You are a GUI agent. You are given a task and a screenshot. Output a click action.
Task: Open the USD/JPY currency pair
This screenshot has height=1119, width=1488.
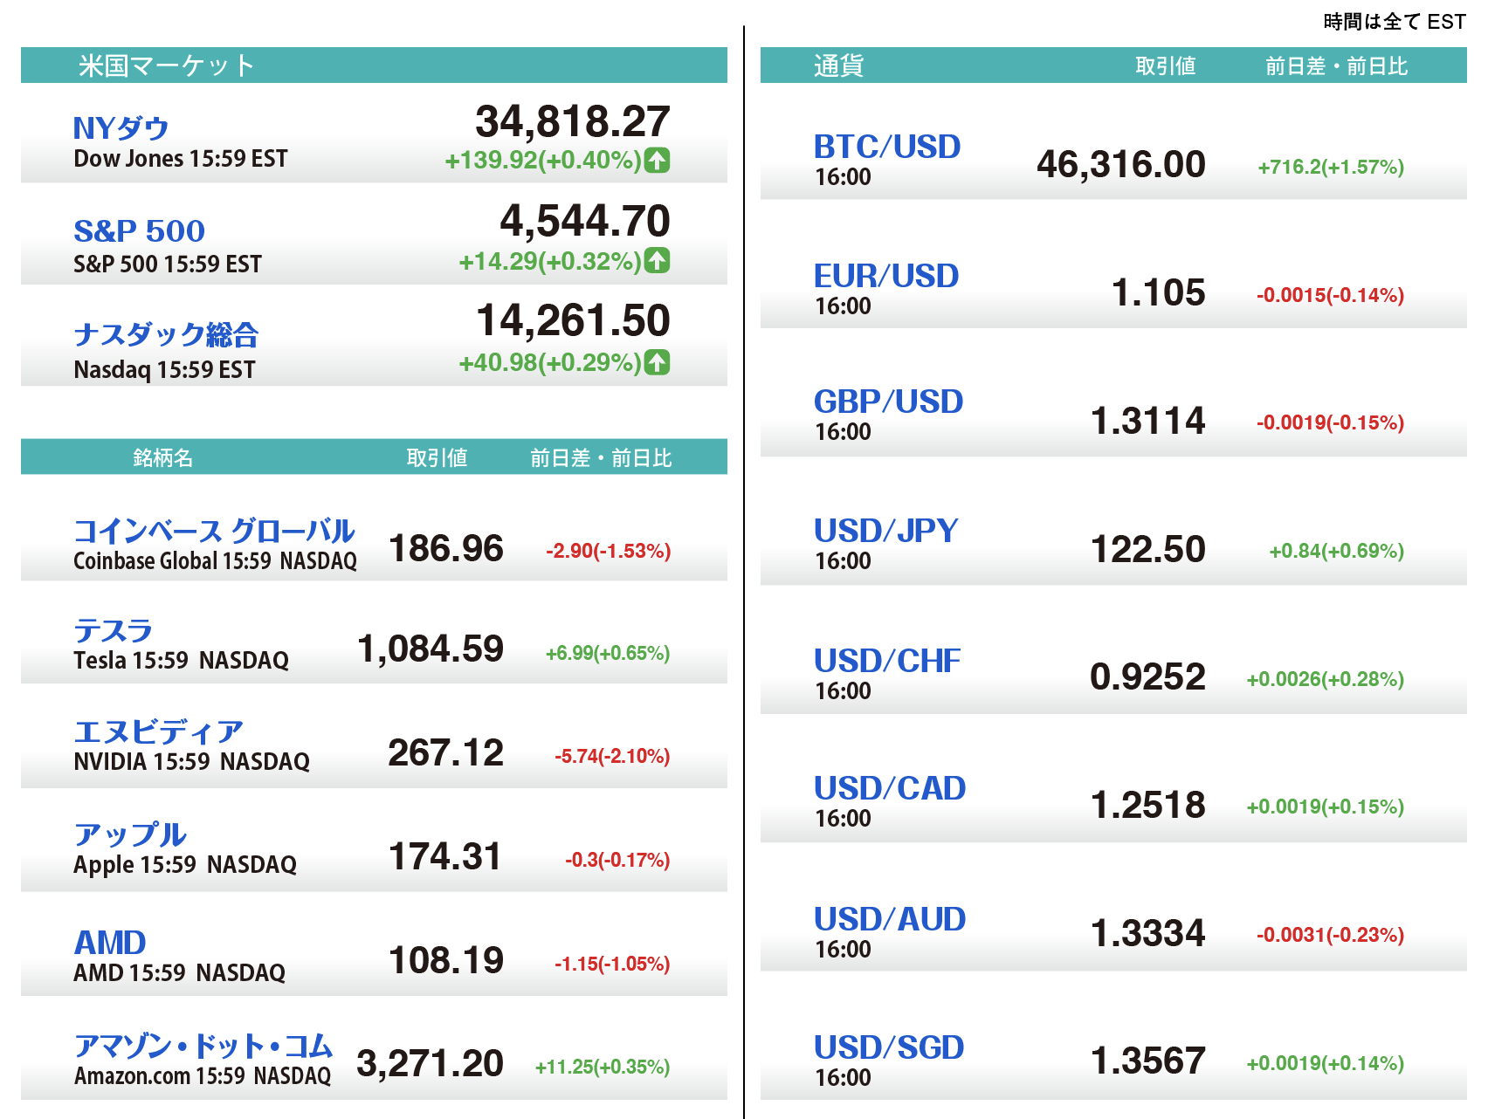pyautogui.click(x=885, y=531)
